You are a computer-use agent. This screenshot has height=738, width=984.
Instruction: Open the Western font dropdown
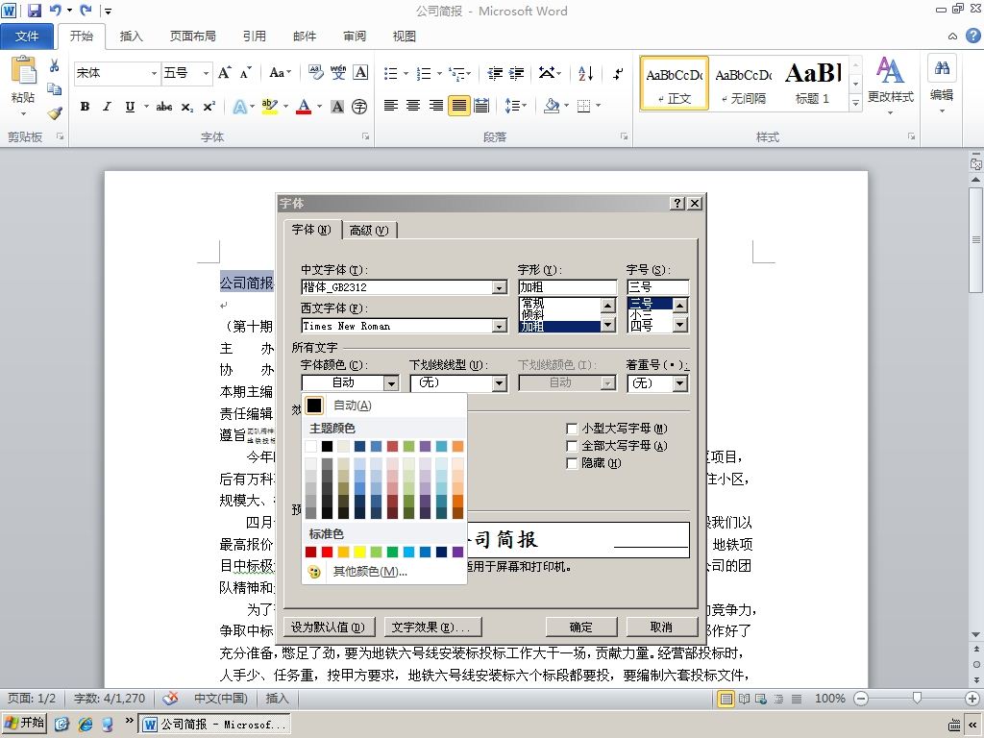[x=500, y=327]
